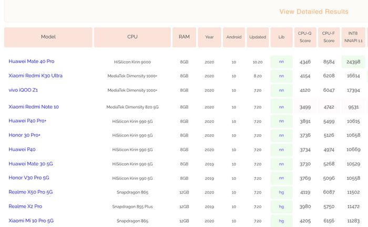Click hg lib link for Realme X50 Pro 5G
Image resolution: width=368 pixels, height=227 pixels.
click(281, 192)
